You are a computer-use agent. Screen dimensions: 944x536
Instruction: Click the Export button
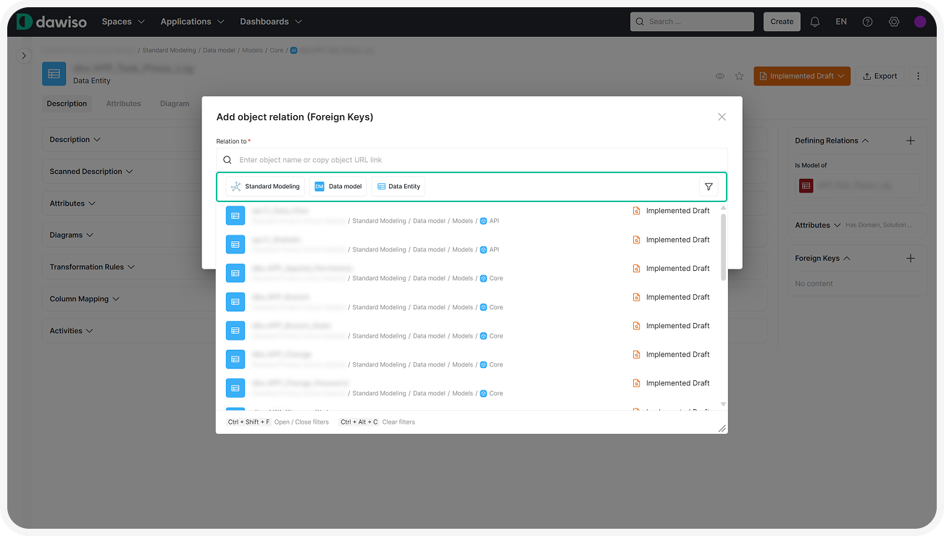[880, 76]
